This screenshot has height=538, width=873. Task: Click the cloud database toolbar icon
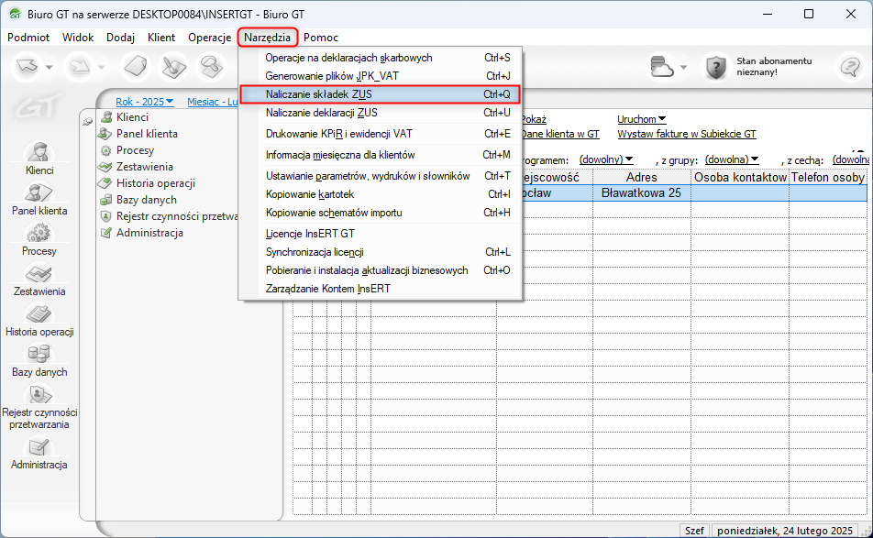(661, 67)
